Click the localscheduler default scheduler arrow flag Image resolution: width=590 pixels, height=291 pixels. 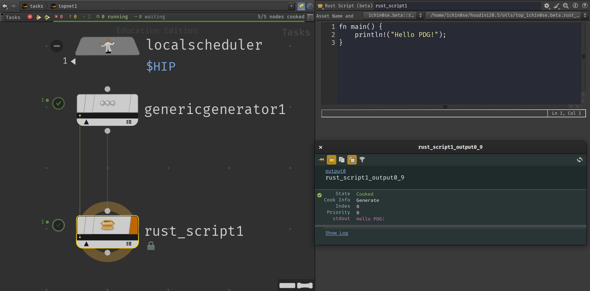(x=73, y=61)
